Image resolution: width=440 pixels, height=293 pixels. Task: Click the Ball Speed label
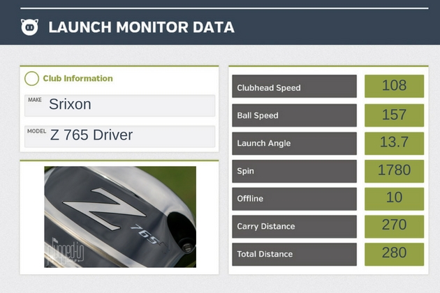click(x=294, y=116)
